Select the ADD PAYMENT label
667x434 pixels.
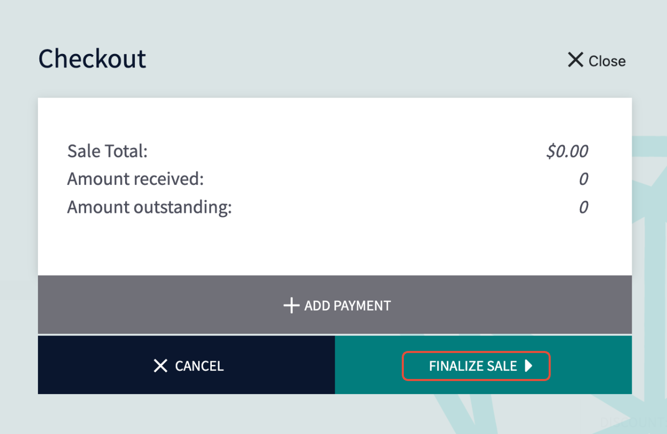tap(347, 306)
